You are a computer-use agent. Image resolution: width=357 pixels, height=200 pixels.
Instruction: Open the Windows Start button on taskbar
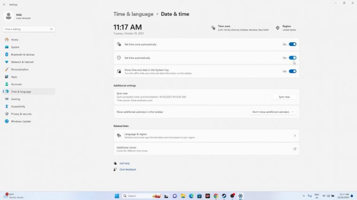[116, 196]
